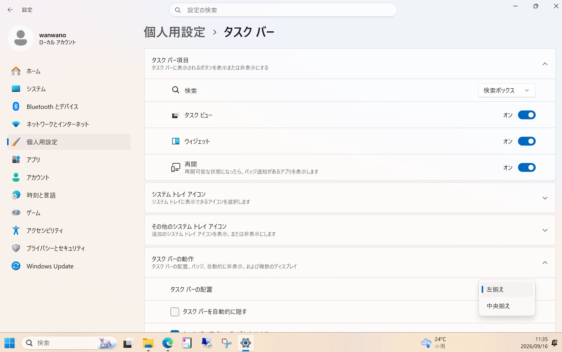
Task: Open the Windows Start button
Action: 9,343
